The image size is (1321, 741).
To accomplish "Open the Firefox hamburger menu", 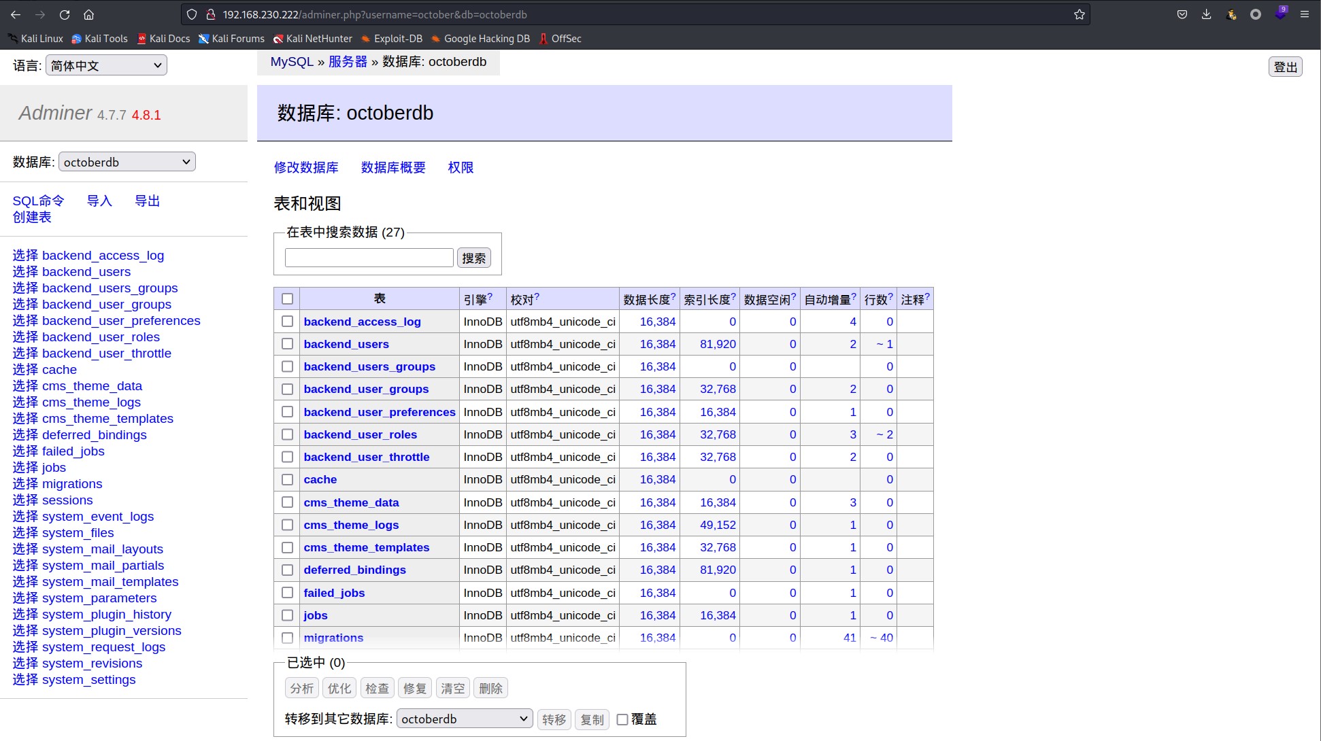I will click(x=1304, y=14).
